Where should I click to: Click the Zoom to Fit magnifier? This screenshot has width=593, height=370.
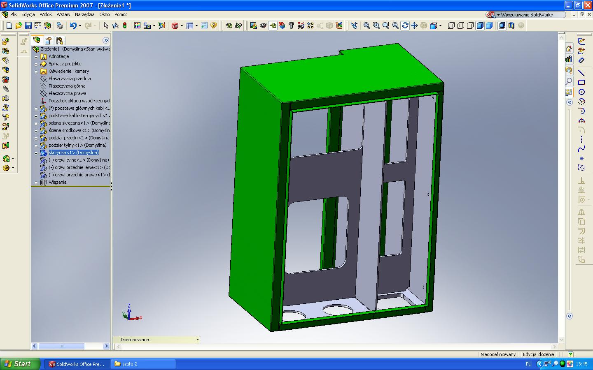(367, 25)
